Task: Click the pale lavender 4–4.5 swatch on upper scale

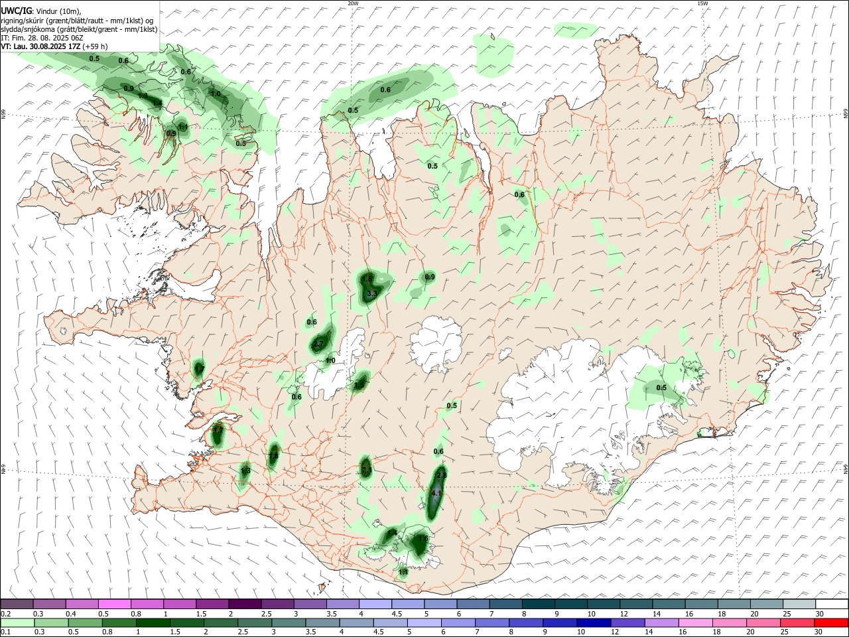Action: [375, 604]
